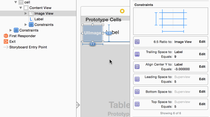
Task: Edit the Align Center Y constraint
Action: [x=202, y=66]
